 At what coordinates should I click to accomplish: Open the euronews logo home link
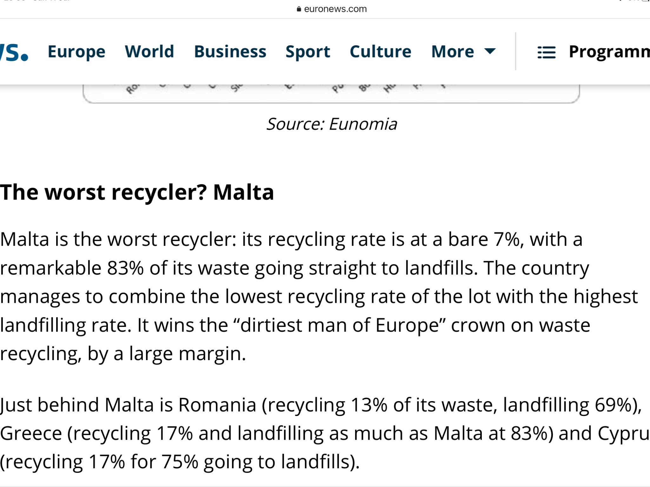(14, 52)
